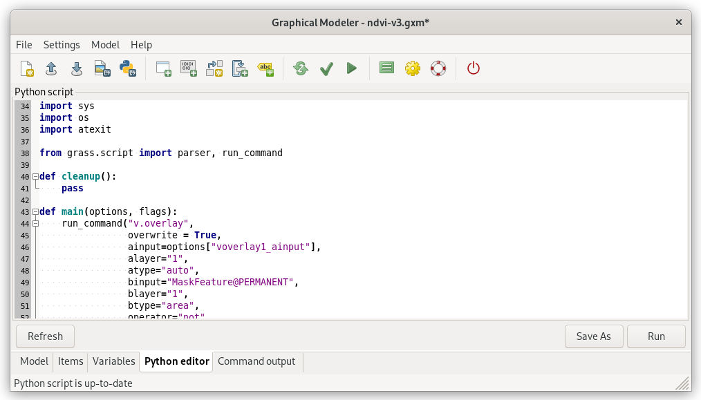Click the Run button below the script
This screenshot has width=701, height=400.
(656, 336)
